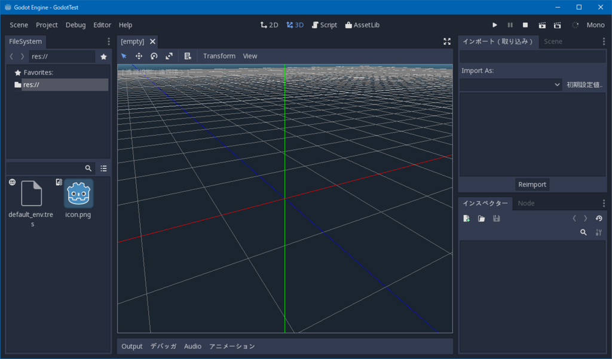Open Inspector dock options menu

pos(604,203)
